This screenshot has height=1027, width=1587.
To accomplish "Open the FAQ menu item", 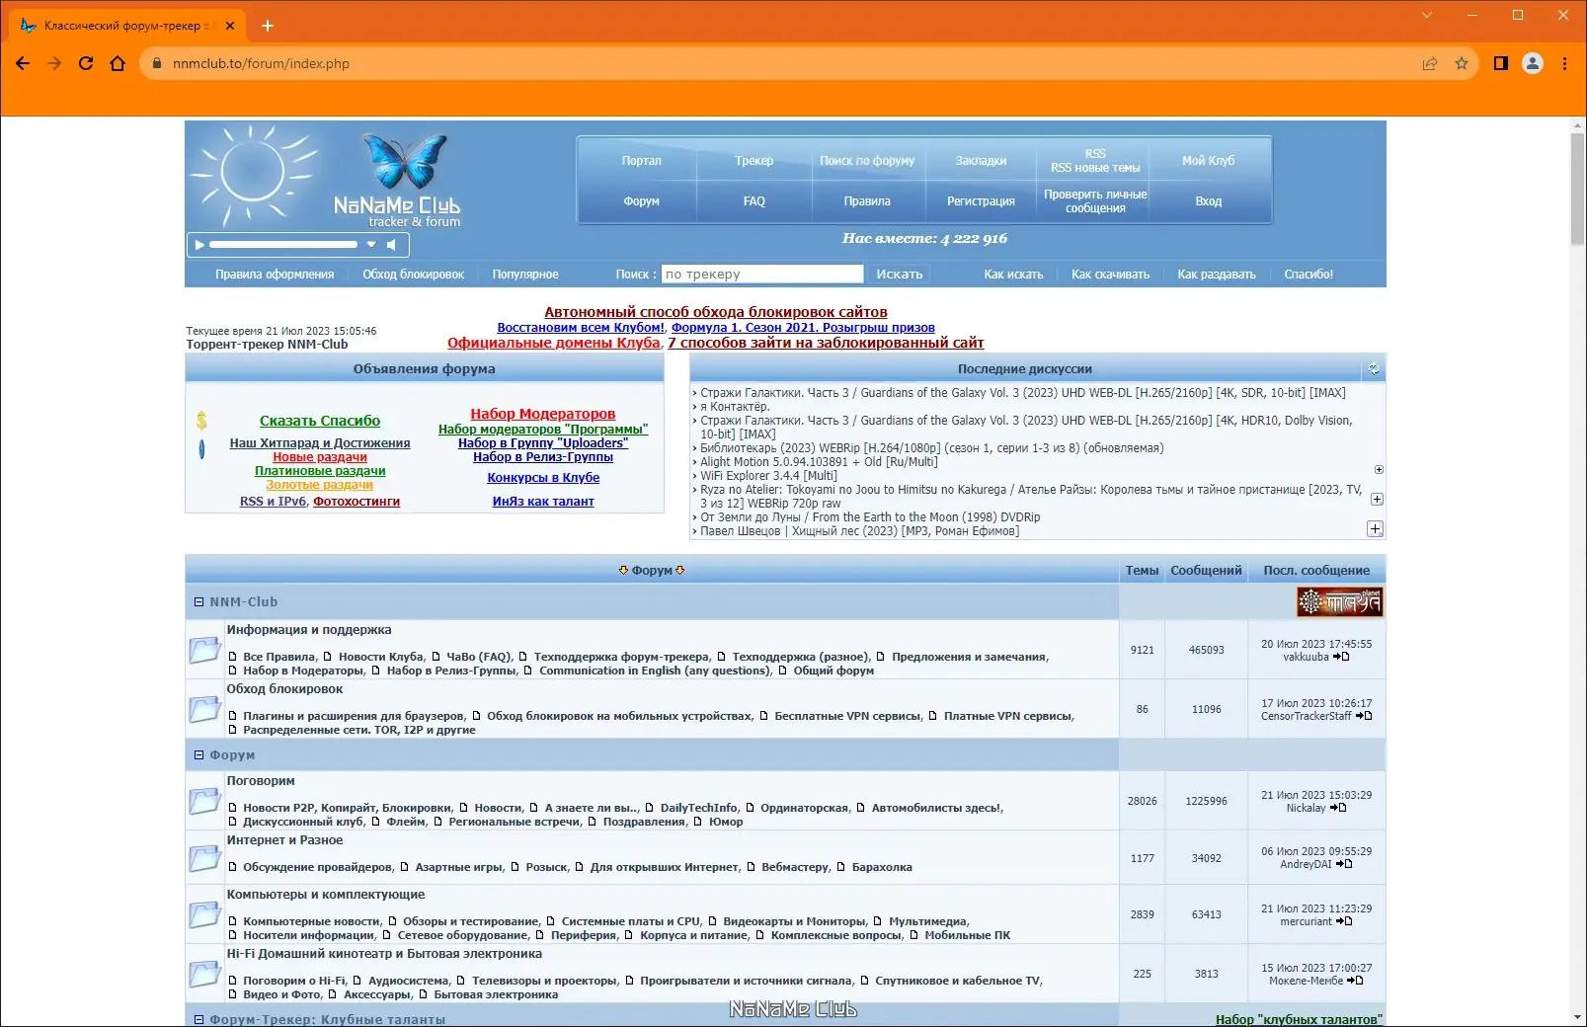I will [x=754, y=201].
